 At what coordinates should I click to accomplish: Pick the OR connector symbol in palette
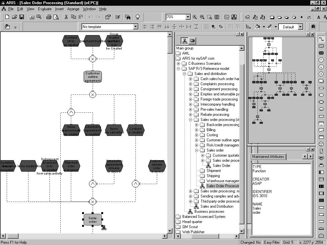[321, 67]
